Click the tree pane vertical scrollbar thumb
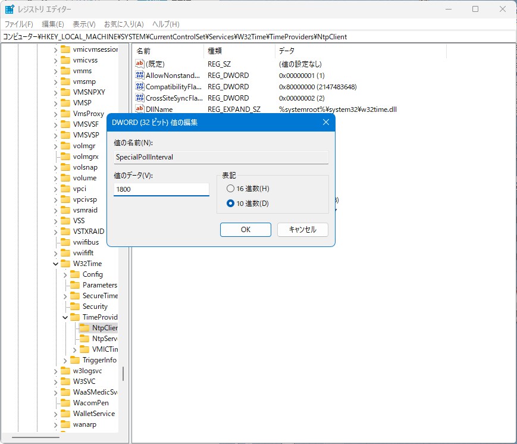Viewport: 517px width, 444px height. [123, 373]
